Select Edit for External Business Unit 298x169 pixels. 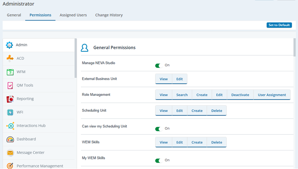pos(180,79)
